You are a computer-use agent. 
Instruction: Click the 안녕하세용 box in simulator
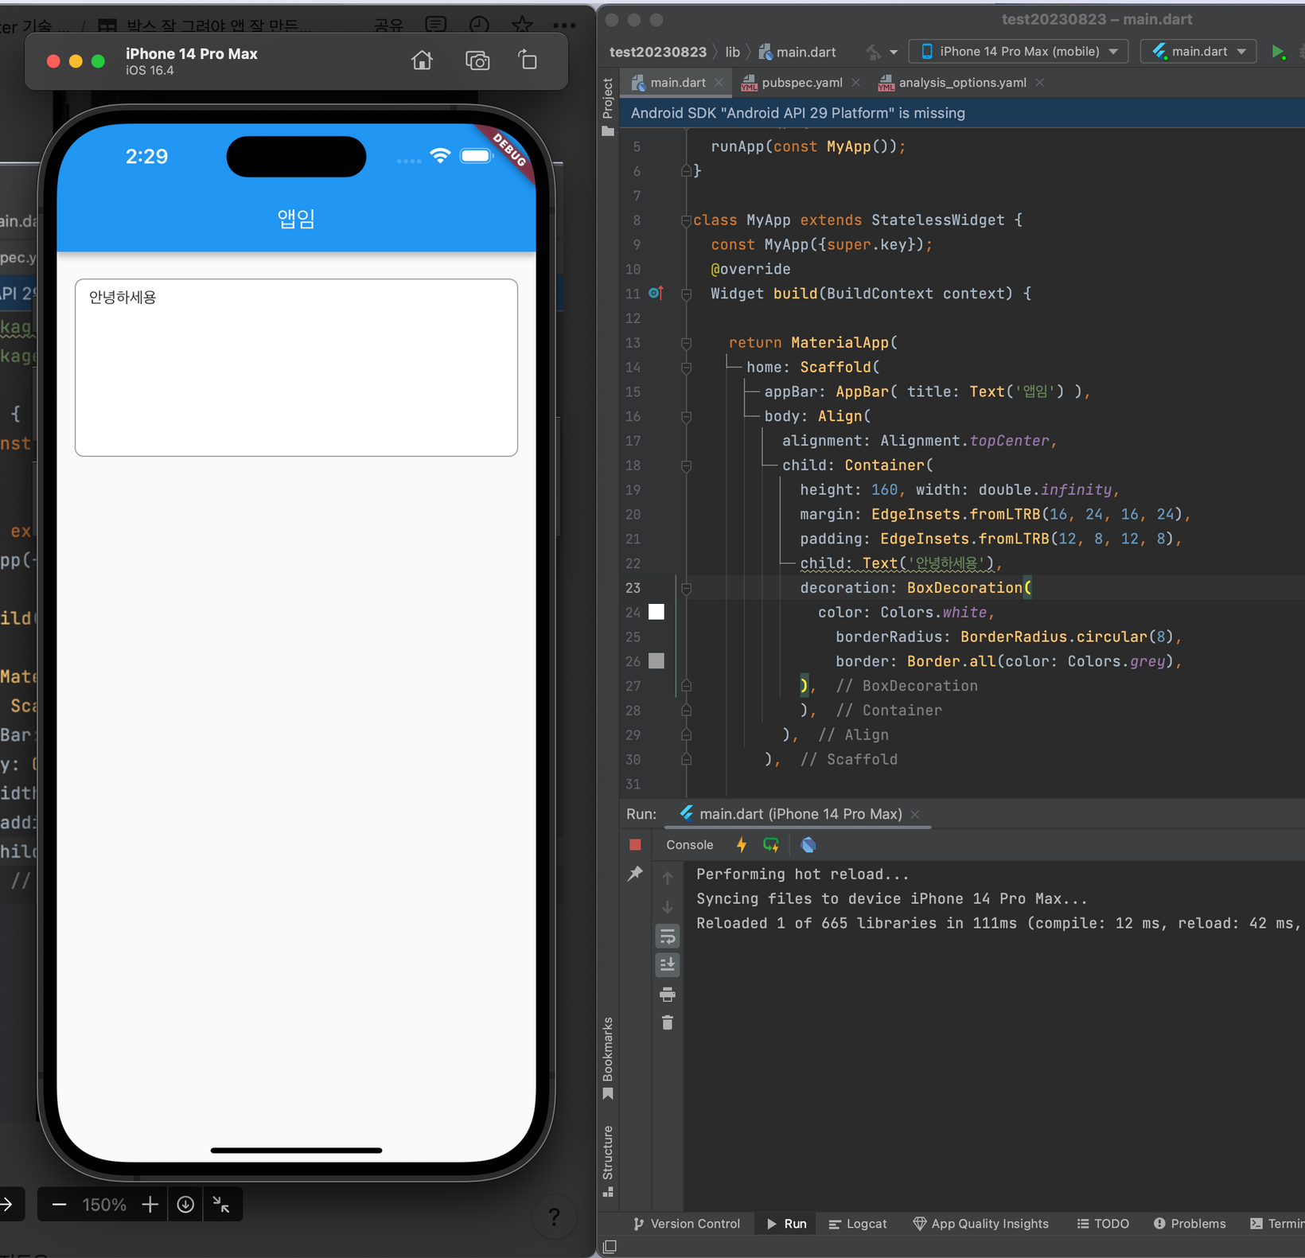(x=296, y=368)
